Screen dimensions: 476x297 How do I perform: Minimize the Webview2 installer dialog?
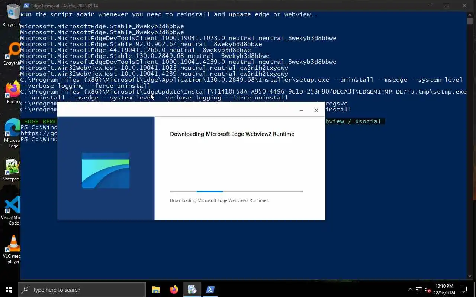coord(302,110)
